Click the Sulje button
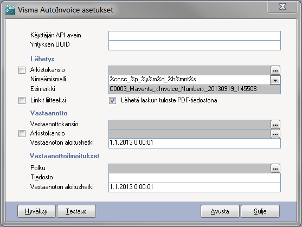 [x=260, y=211]
